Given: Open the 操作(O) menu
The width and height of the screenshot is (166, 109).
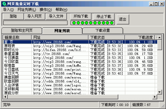Looking at the screenshot, I should [46, 10].
